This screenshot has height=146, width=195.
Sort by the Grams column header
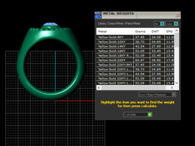(x=141, y=32)
